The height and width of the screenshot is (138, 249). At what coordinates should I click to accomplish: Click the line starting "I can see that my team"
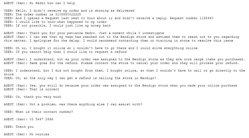coord(131,37)
